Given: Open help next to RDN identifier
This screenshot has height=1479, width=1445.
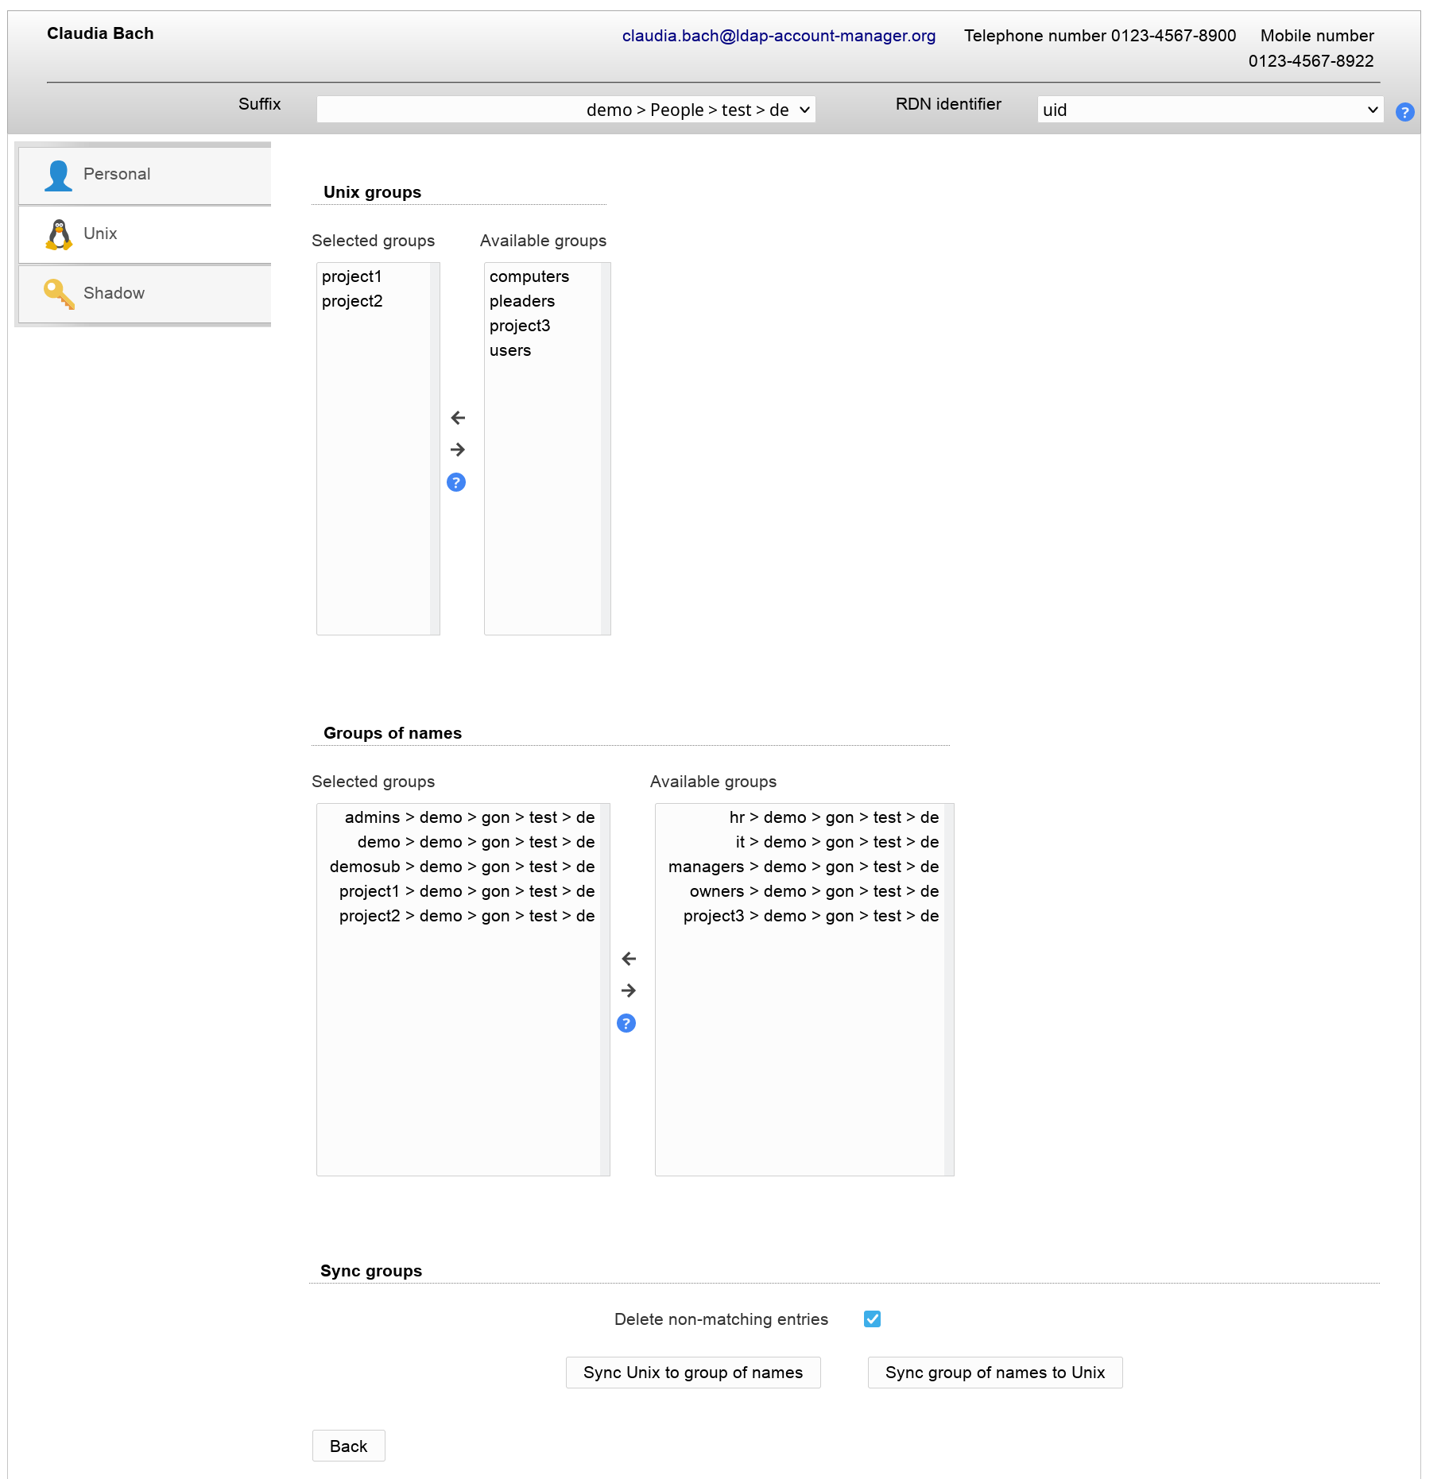Looking at the screenshot, I should pos(1404,112).
